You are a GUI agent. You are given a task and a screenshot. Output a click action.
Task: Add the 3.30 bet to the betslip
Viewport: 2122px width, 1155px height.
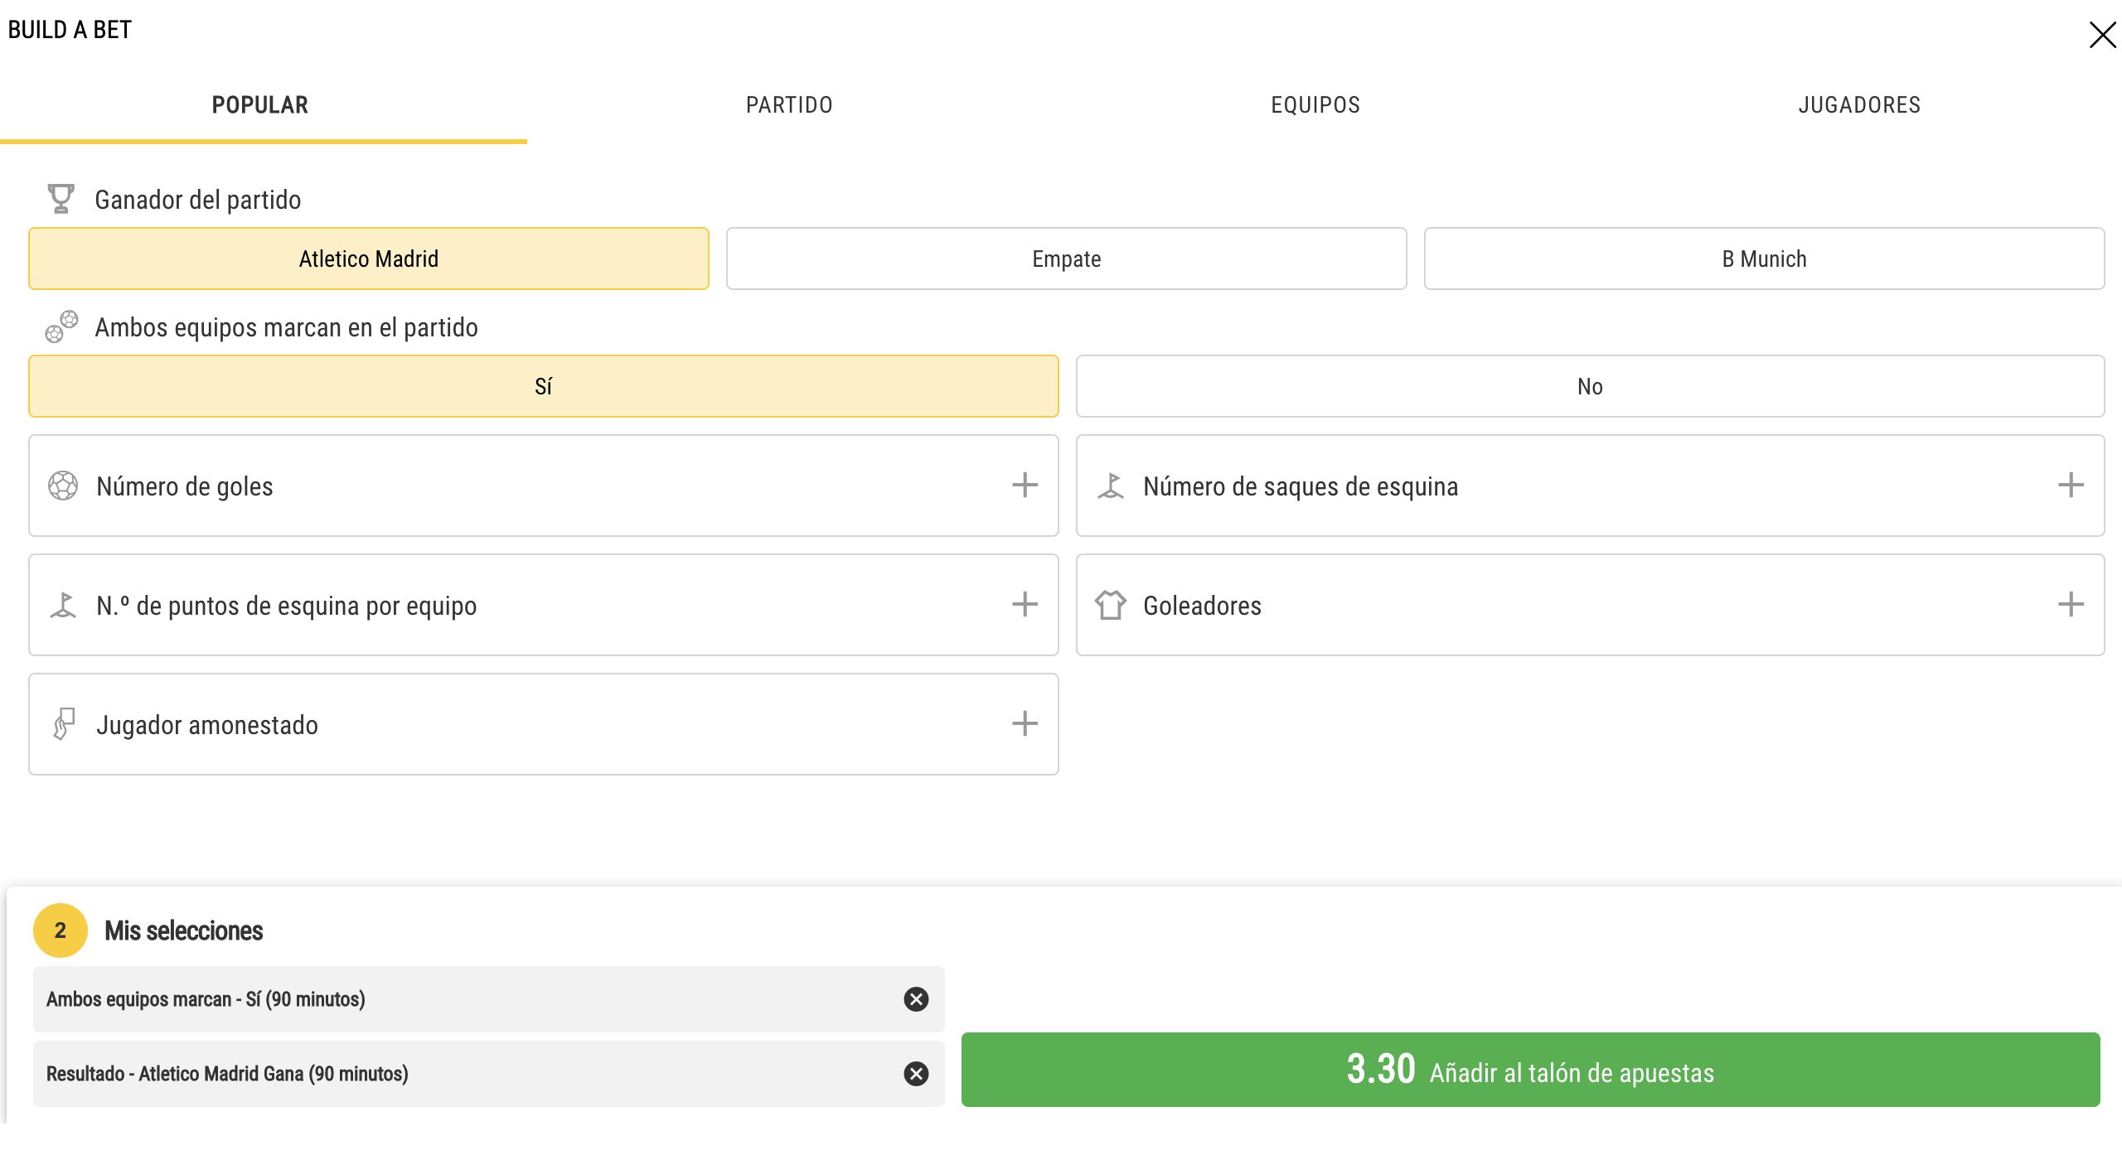pyautogui.click(x=1530, y=1070)
